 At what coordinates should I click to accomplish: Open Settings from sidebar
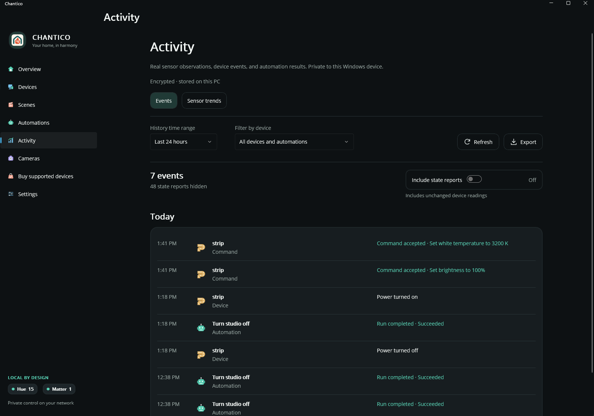pos(49,194)
